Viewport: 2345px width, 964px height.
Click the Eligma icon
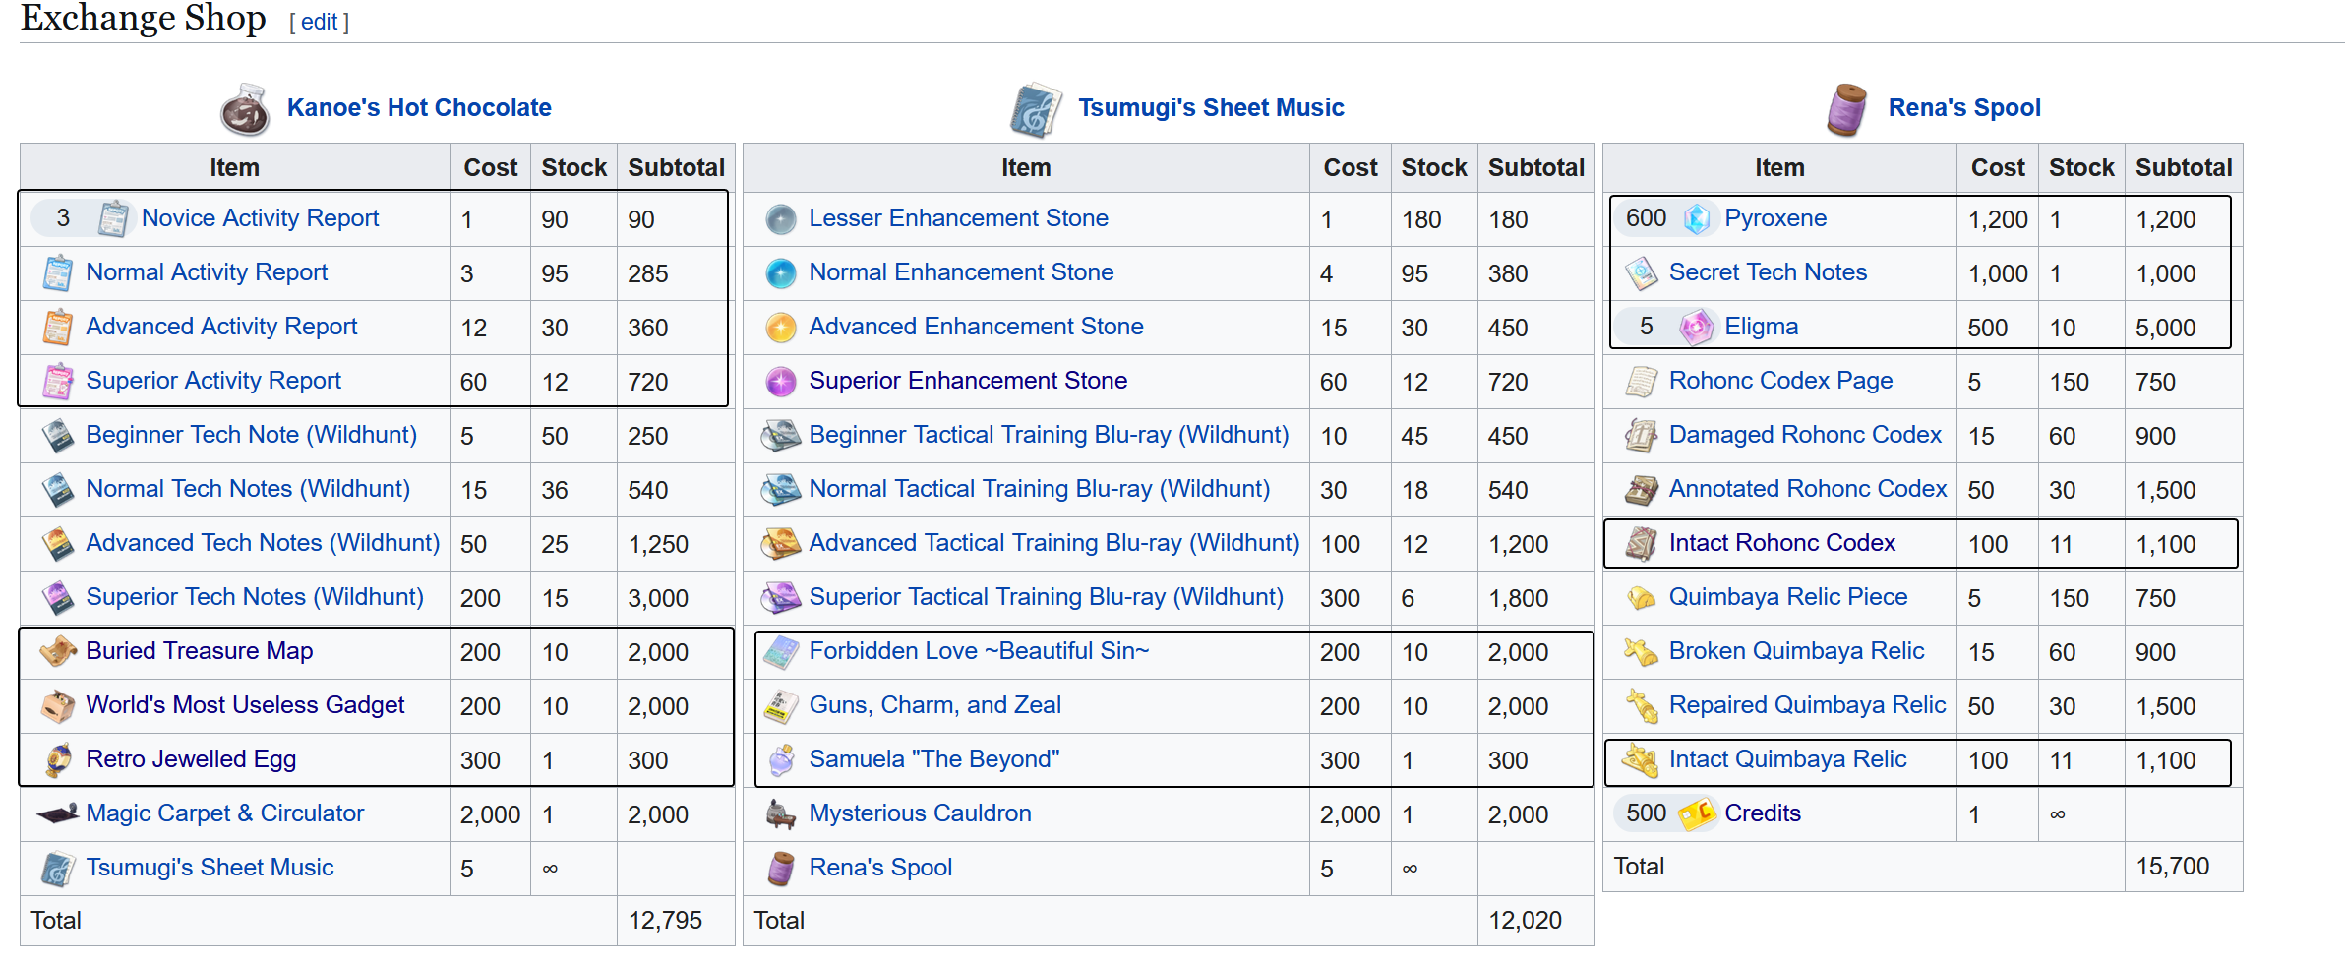[1697, 327]
